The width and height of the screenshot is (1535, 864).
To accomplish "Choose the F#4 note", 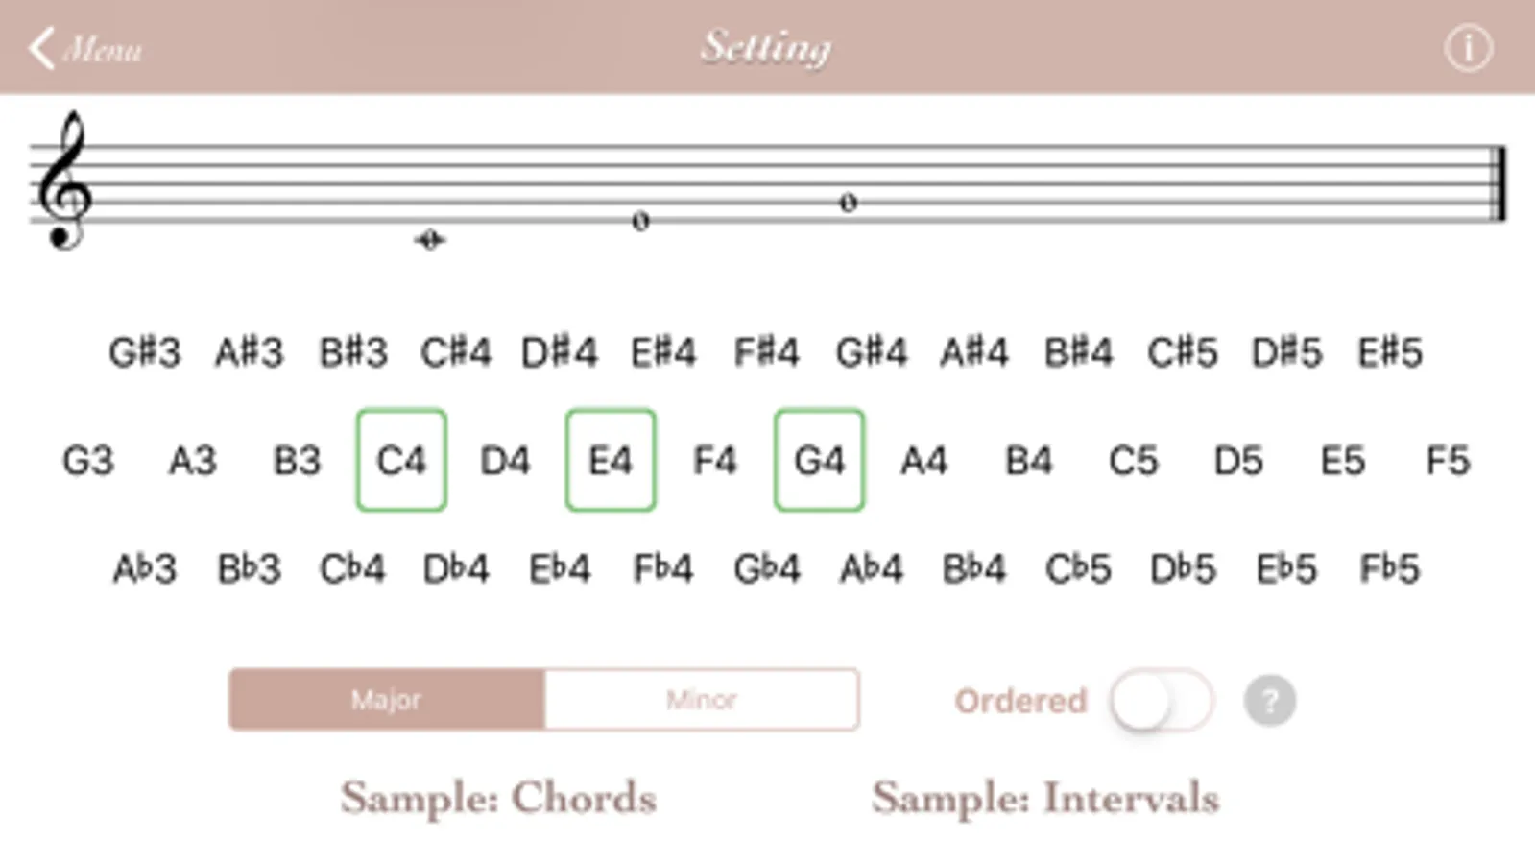I will [766, 352].
